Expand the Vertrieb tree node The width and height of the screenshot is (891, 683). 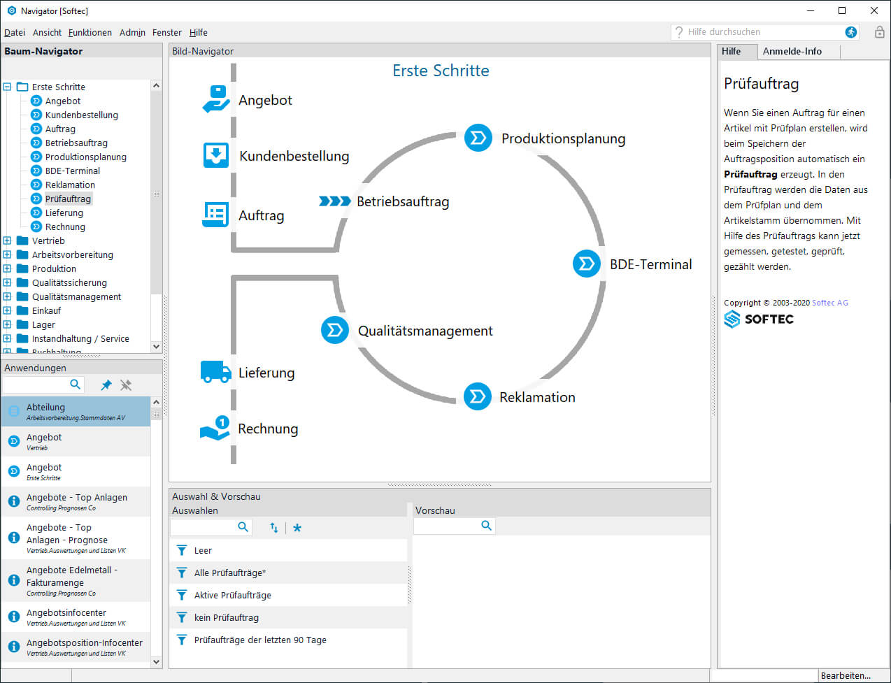pos(6,240)
